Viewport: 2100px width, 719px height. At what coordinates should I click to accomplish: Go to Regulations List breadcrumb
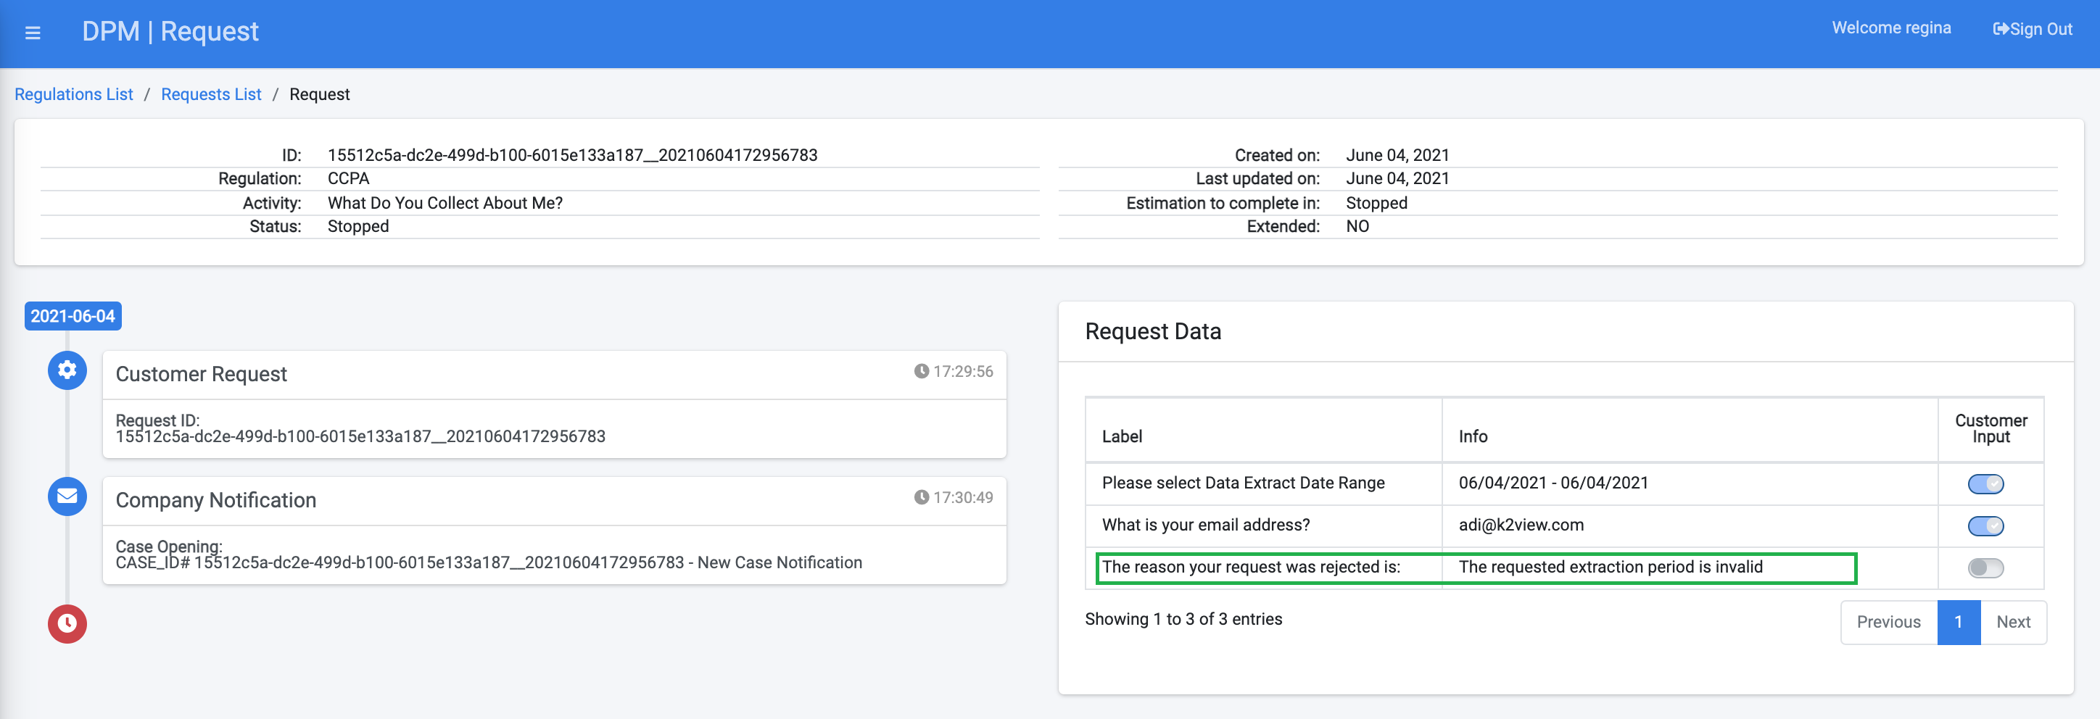pyautogui.click(x=73, y=94)
